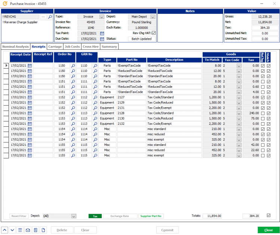Click the green Close button
Screen dimensions: 280x235
point(268,230)
